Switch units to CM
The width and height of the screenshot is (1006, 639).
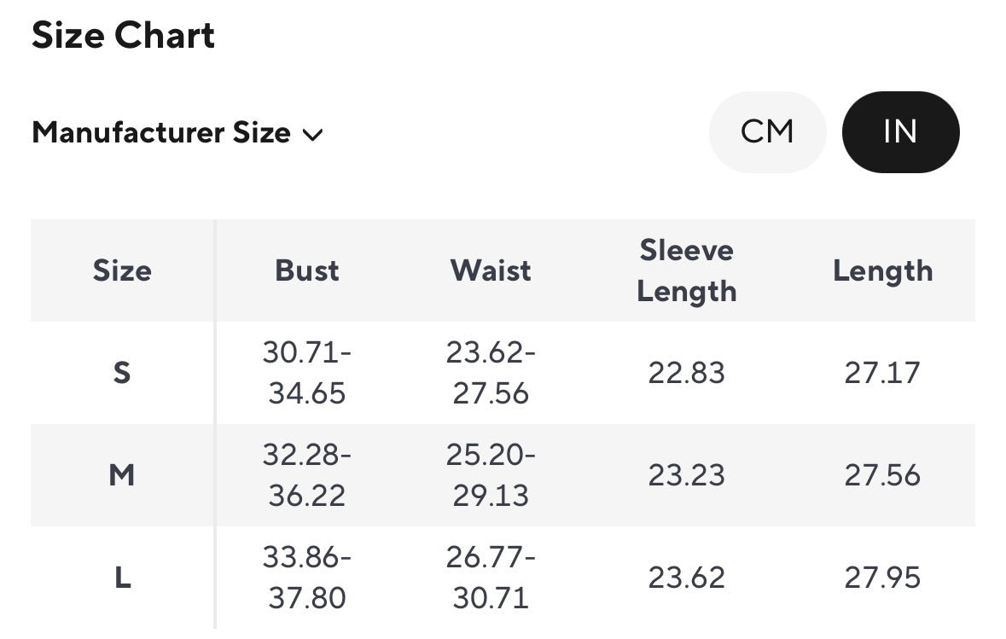tap(767, 132)
